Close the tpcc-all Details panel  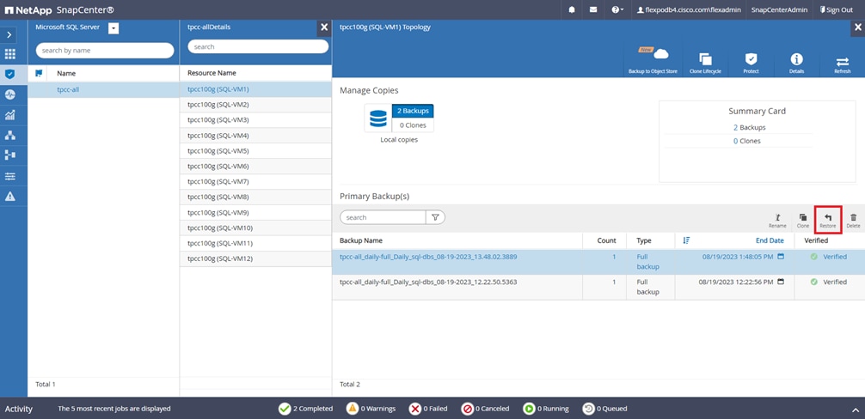point(324,27)
